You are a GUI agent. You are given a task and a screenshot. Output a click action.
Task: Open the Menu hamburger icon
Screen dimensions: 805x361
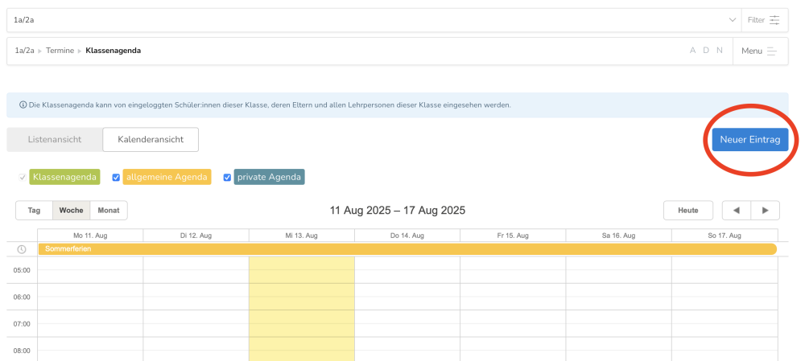772,51
